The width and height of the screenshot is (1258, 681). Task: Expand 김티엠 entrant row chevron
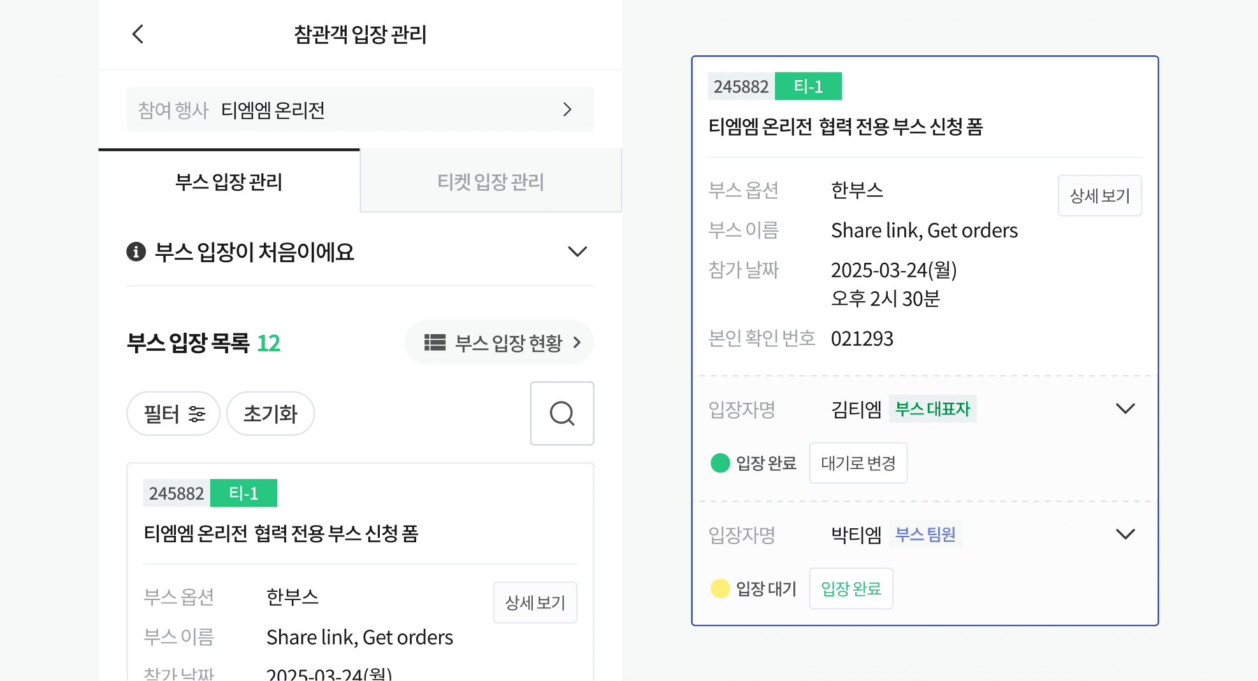click(1125, 409)
